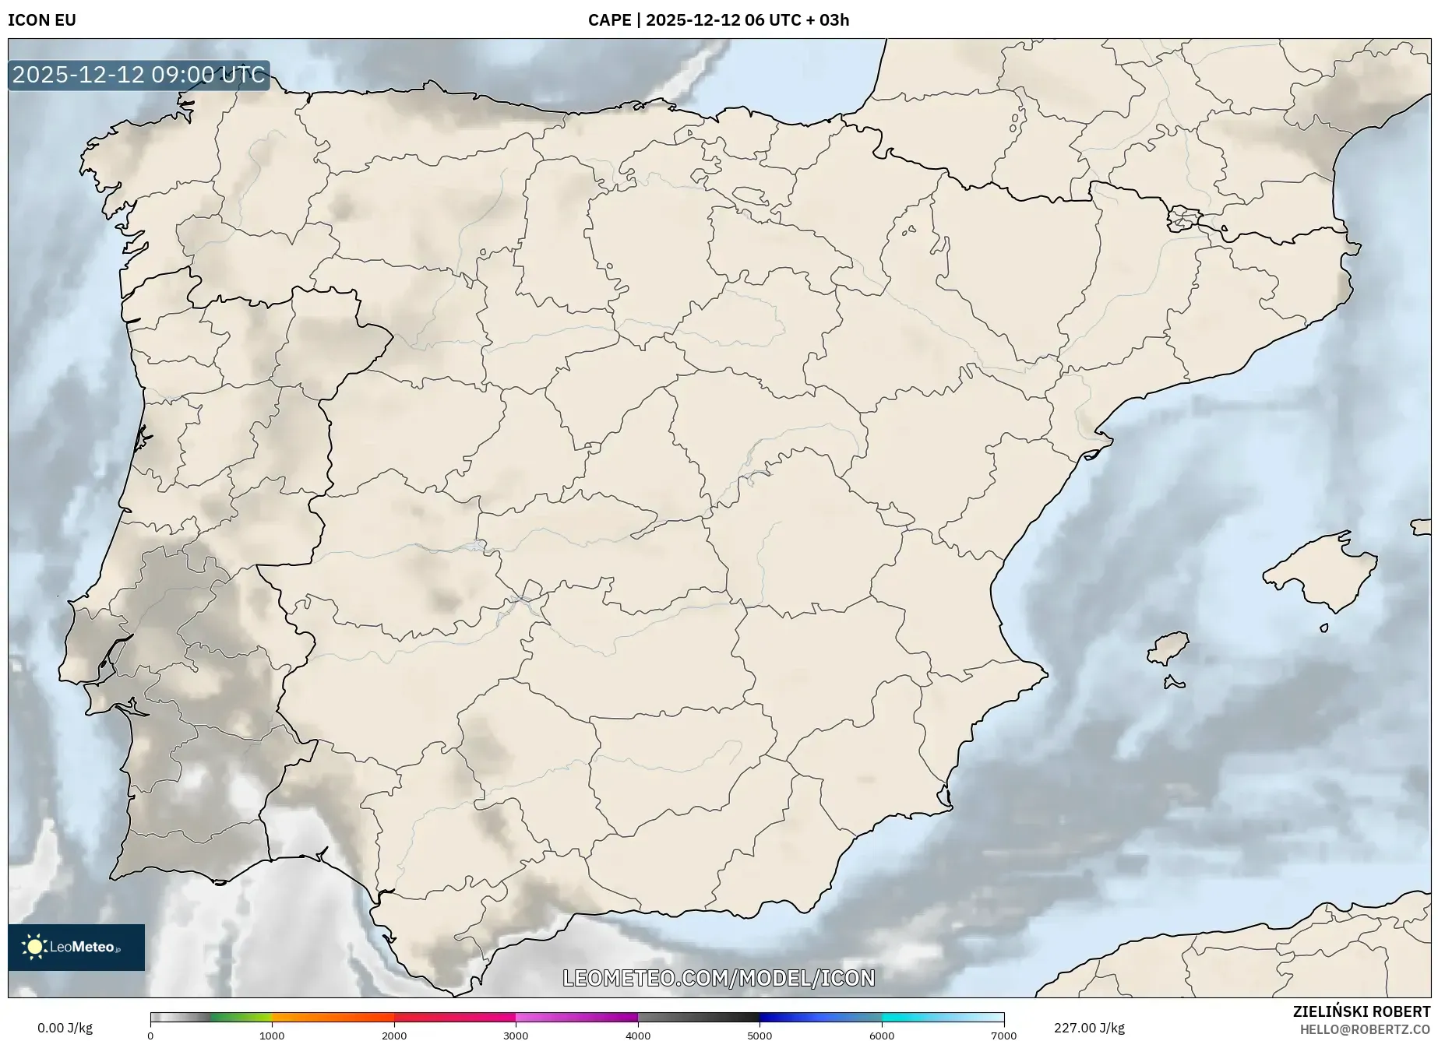Click Andorra on the Pyrenees border
Screen dimensions: 1438x1041
pos(1183,219)
